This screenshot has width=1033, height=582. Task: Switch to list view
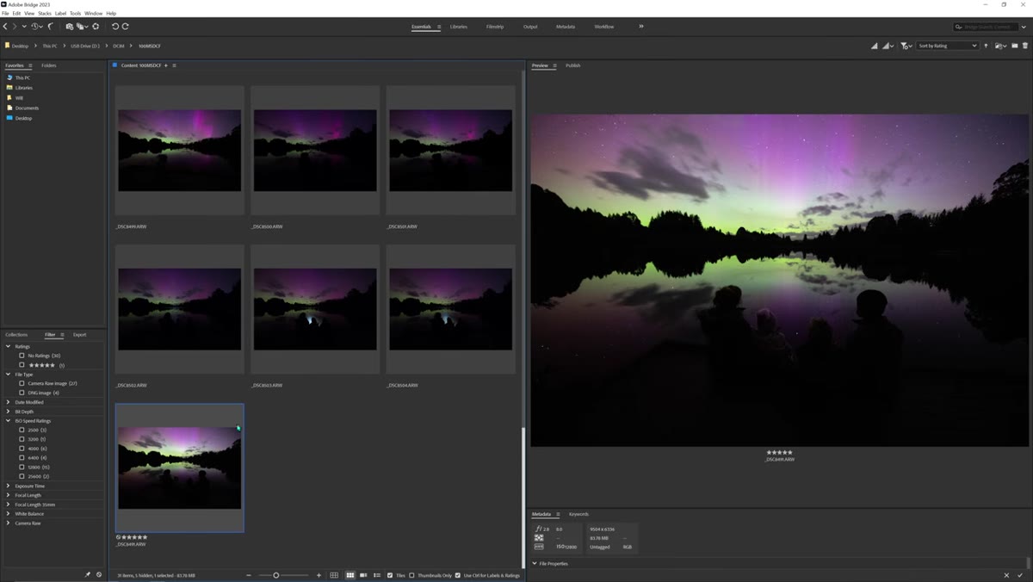click(x=377, y=575)
